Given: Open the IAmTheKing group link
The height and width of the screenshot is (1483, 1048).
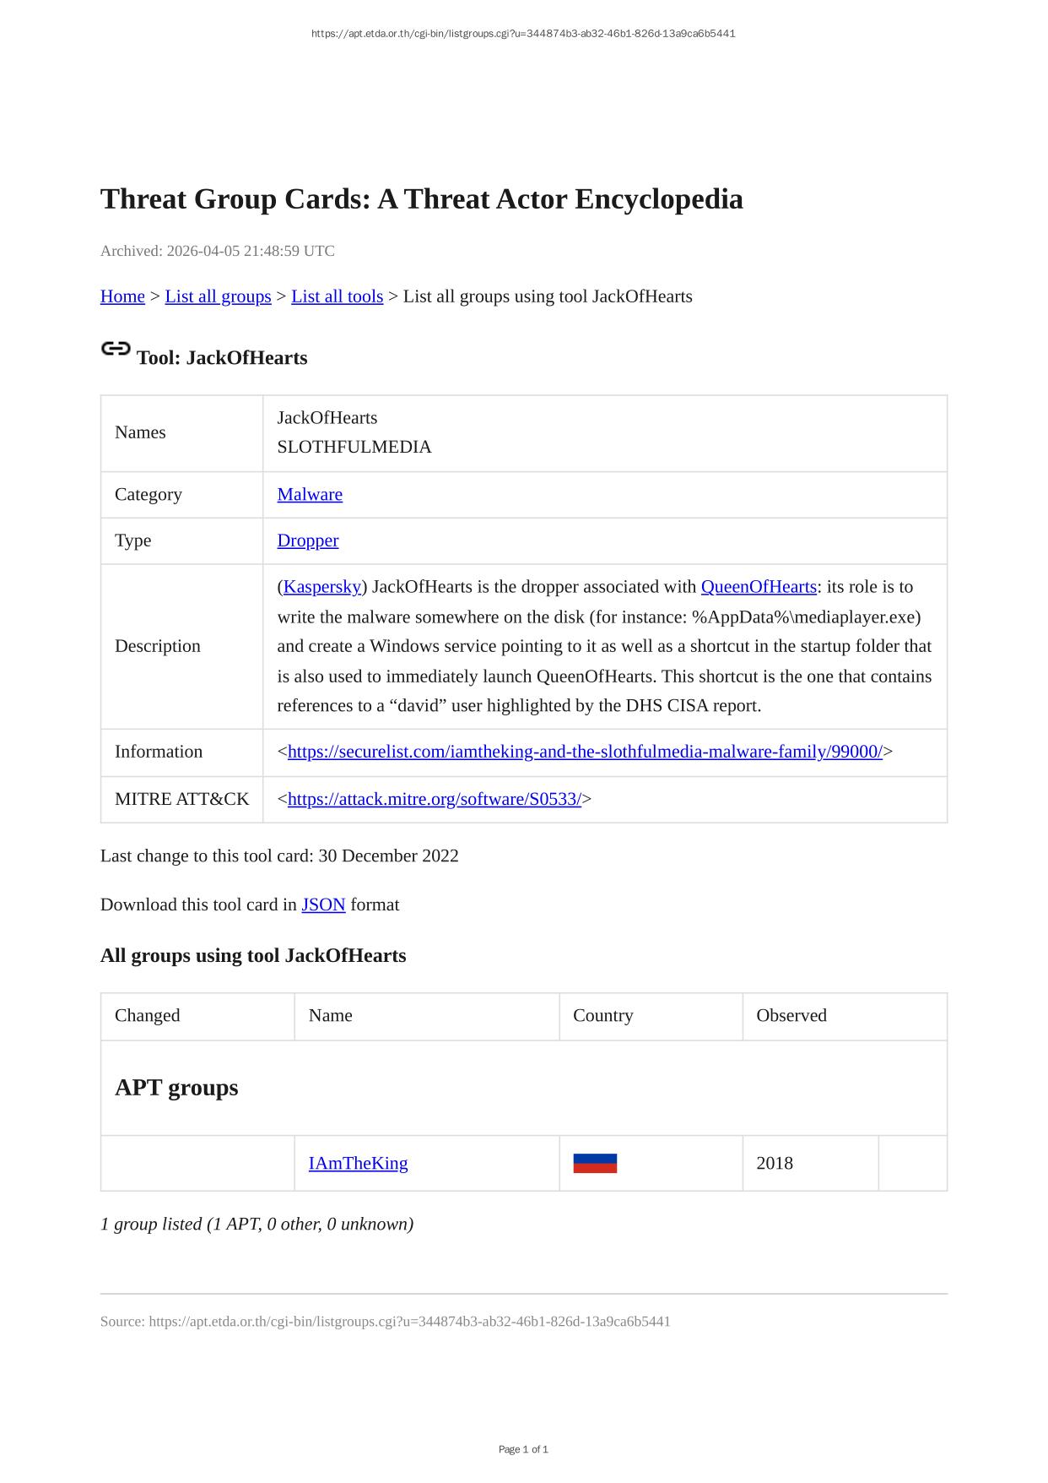Looking at the screenshot, I should [x=358, y=1163].
